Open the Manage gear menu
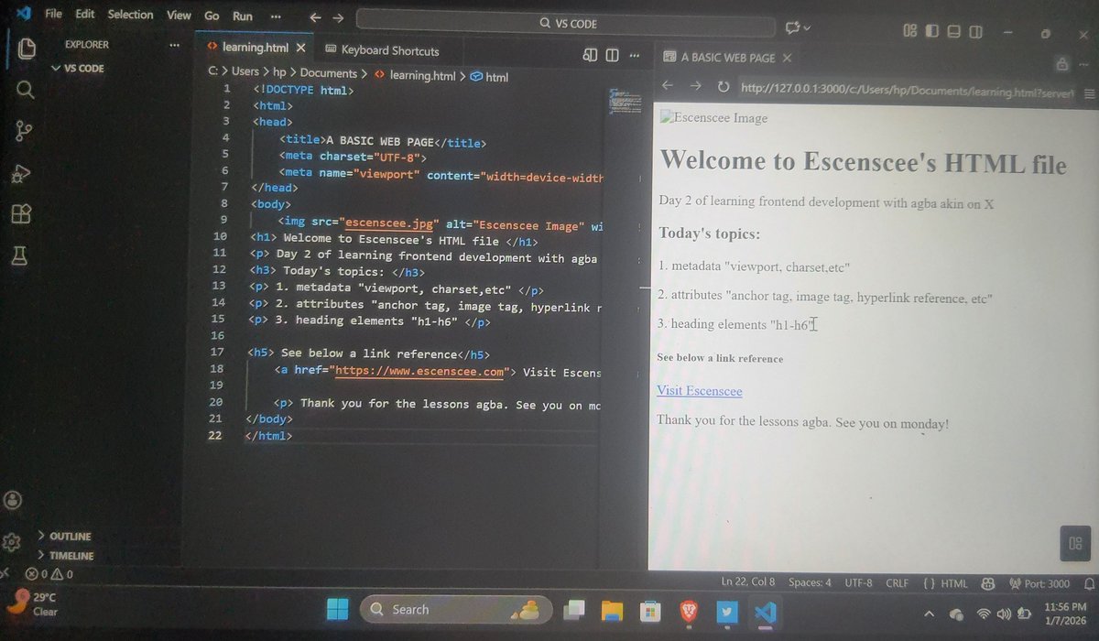The width and height of the screenshot is (1099, 641). point(11,542)
